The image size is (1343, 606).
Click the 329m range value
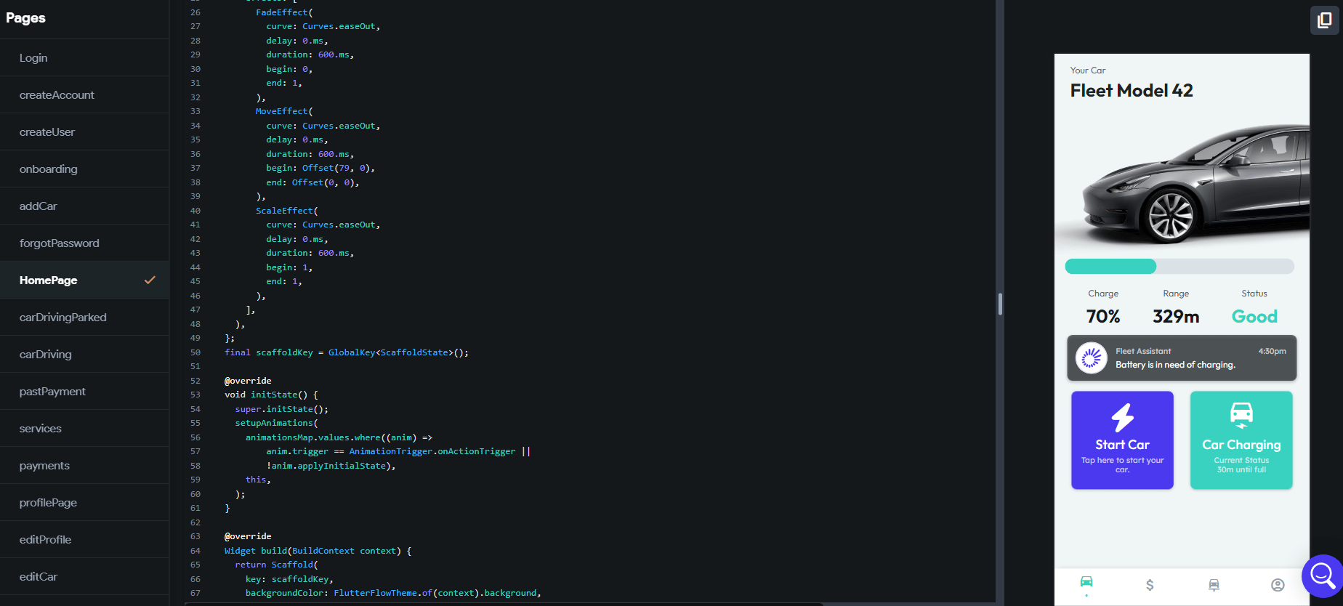[x=1176, y=317]
